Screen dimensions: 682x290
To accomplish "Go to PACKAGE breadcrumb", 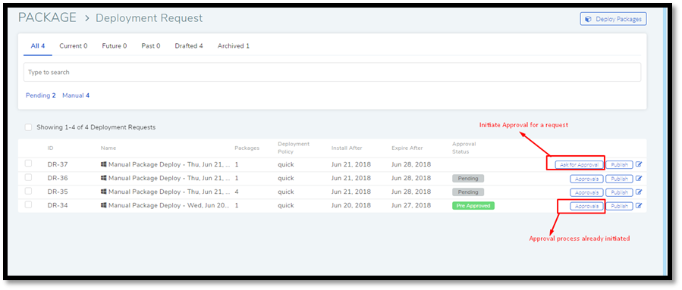I will click(x=47, y=18).
